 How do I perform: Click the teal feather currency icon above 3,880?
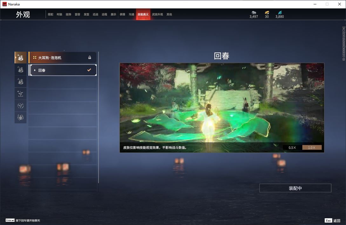(280, 13)
